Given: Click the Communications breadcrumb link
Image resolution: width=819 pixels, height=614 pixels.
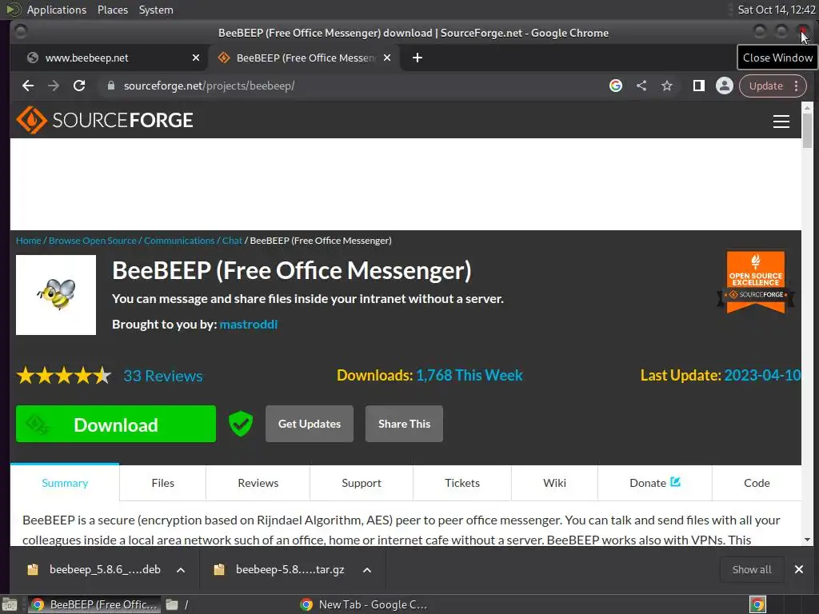Looking at the screenshot, I should [x=179, y=241].
